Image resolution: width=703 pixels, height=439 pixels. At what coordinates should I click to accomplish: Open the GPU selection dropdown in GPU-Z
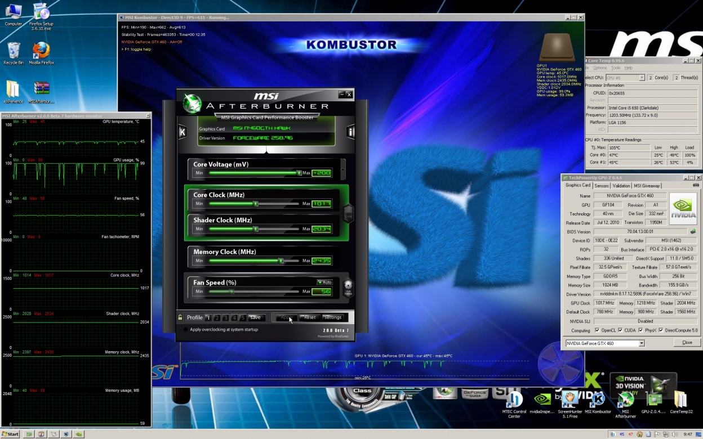641,343
